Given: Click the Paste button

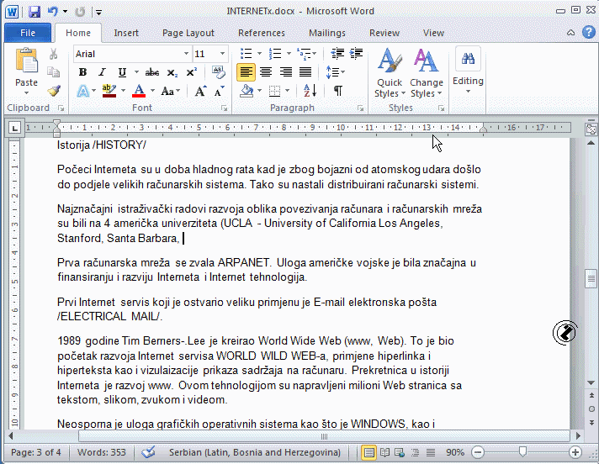Looking at the screenshot, I should coord(26,71).
